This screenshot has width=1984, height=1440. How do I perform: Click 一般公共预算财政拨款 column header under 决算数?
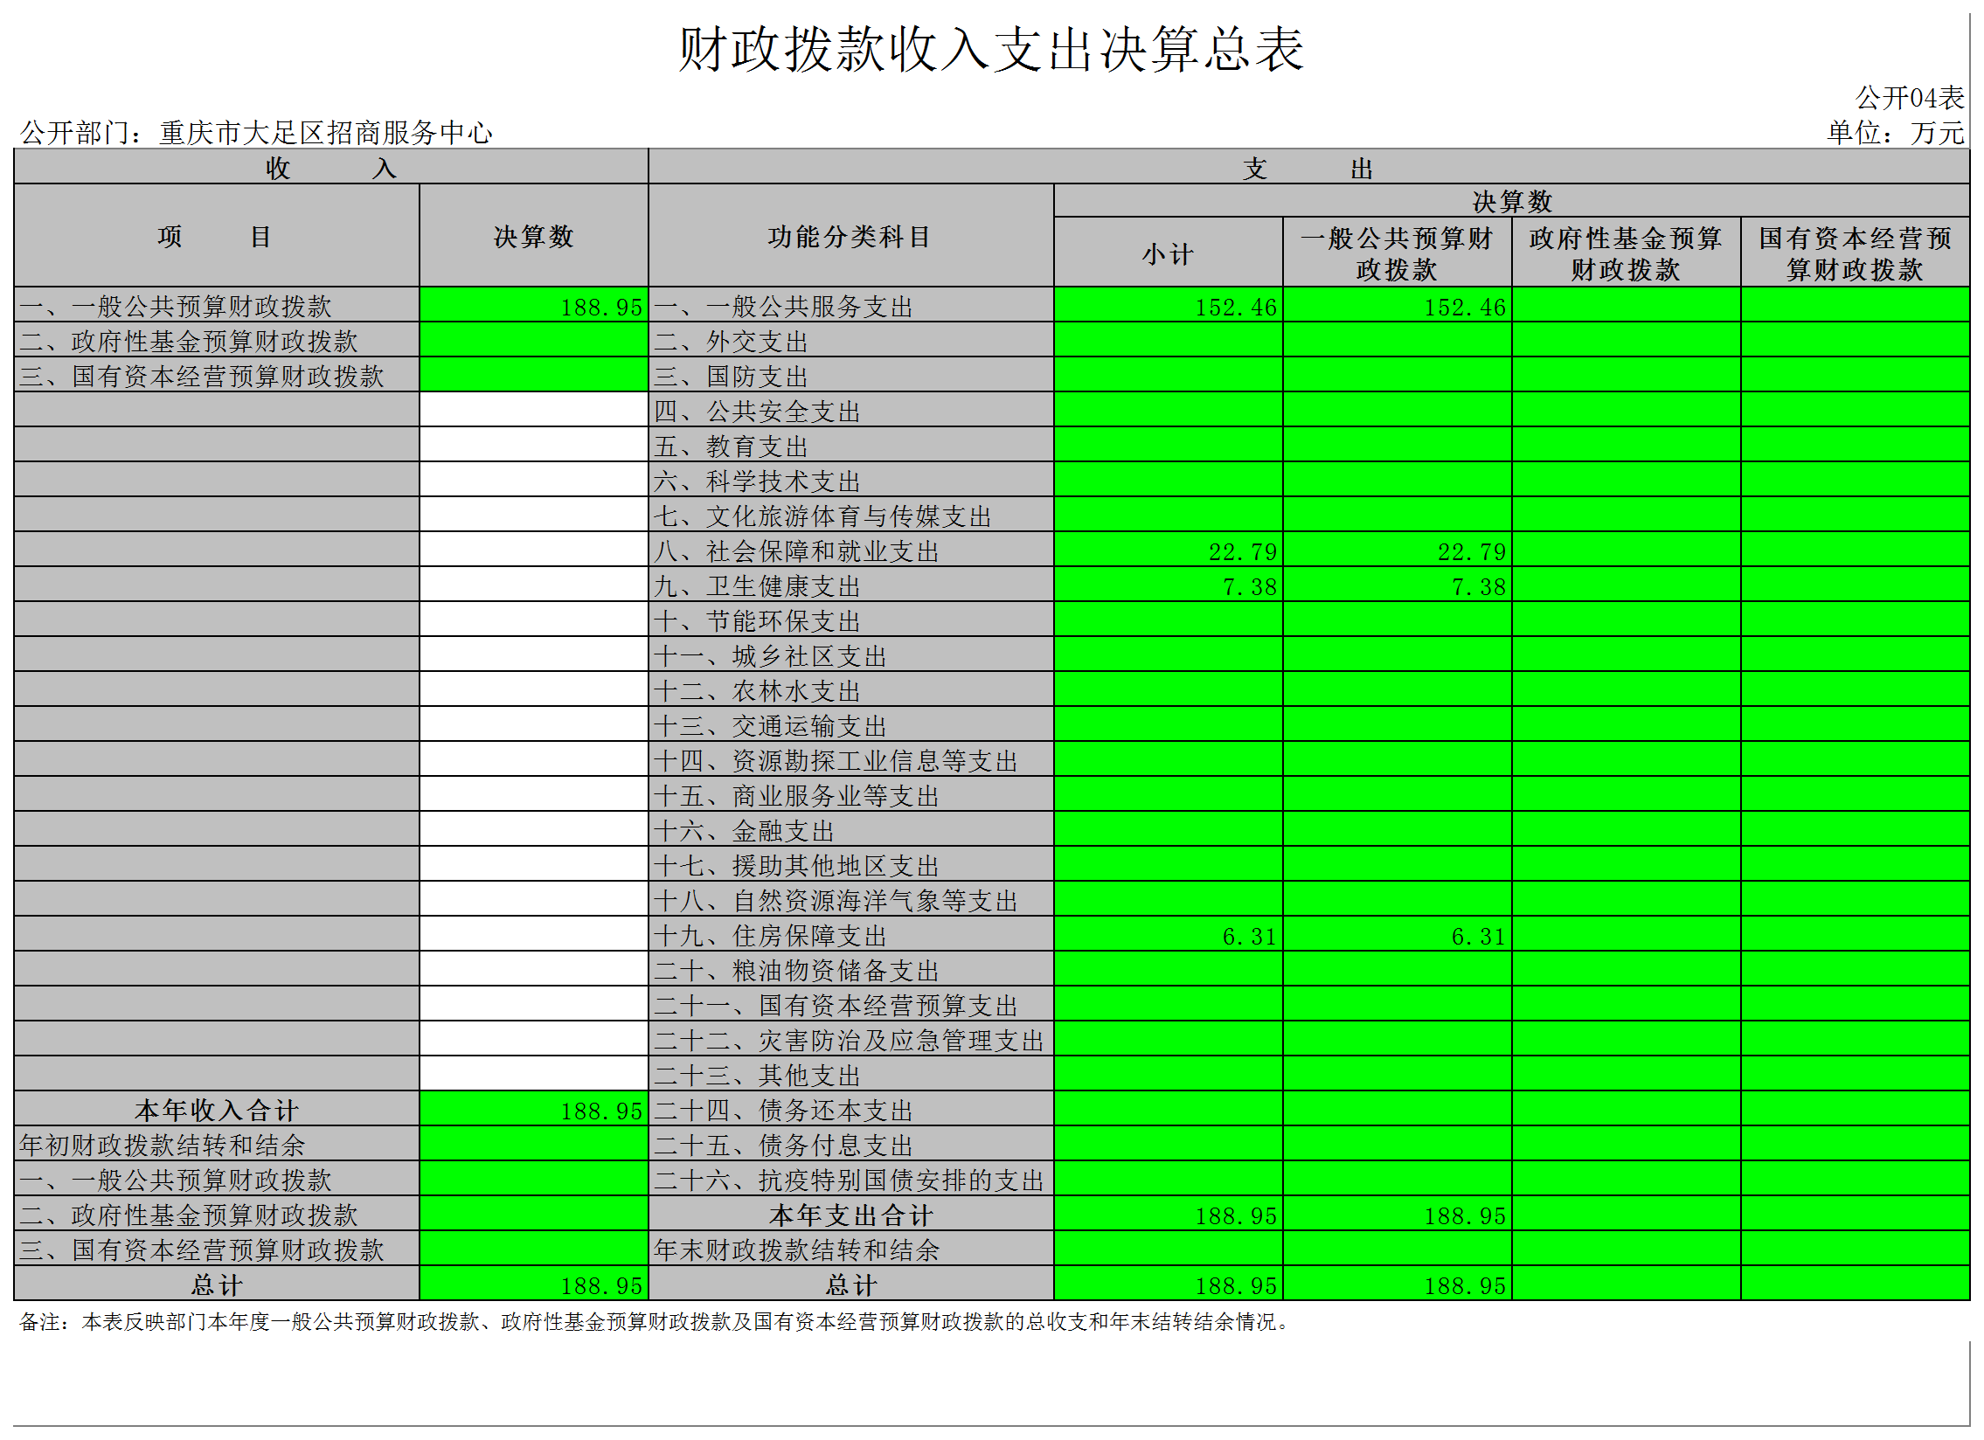[x=1397, y=253]
